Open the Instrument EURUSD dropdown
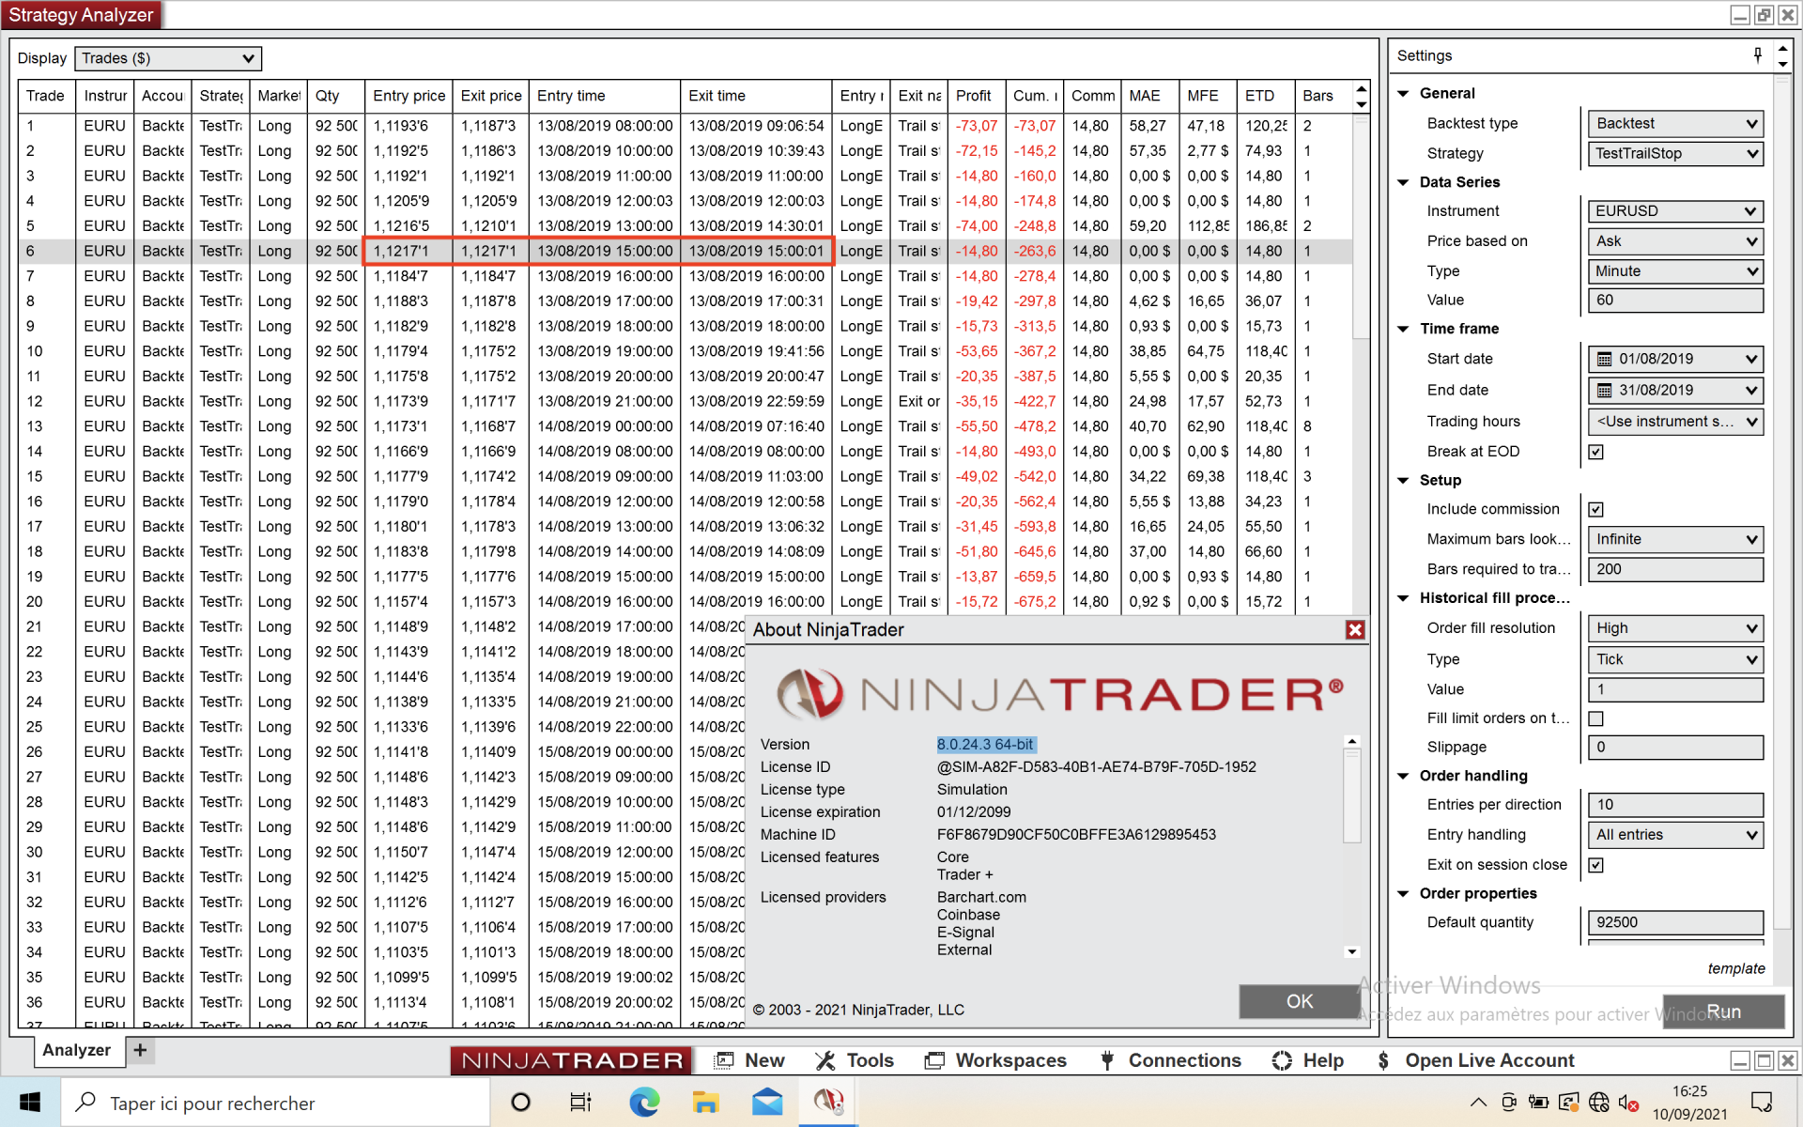The image size is (1803, 1127). click(x=1675, y=211)
